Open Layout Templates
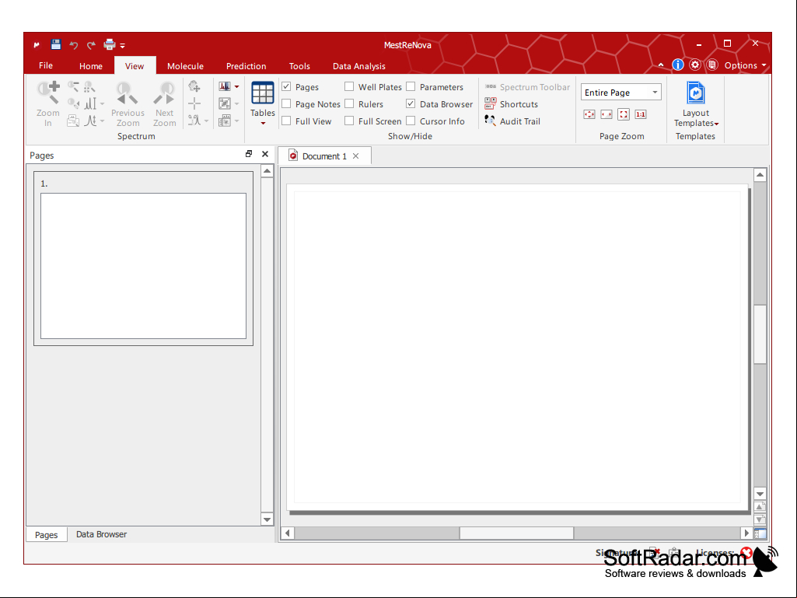 coord(695,103)
